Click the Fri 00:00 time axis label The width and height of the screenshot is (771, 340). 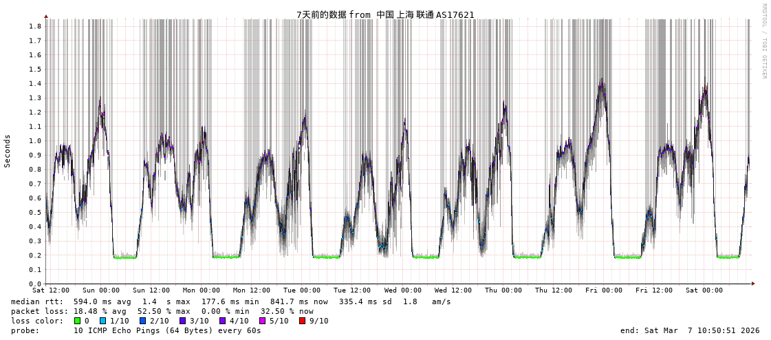click(x=604, y=290)
